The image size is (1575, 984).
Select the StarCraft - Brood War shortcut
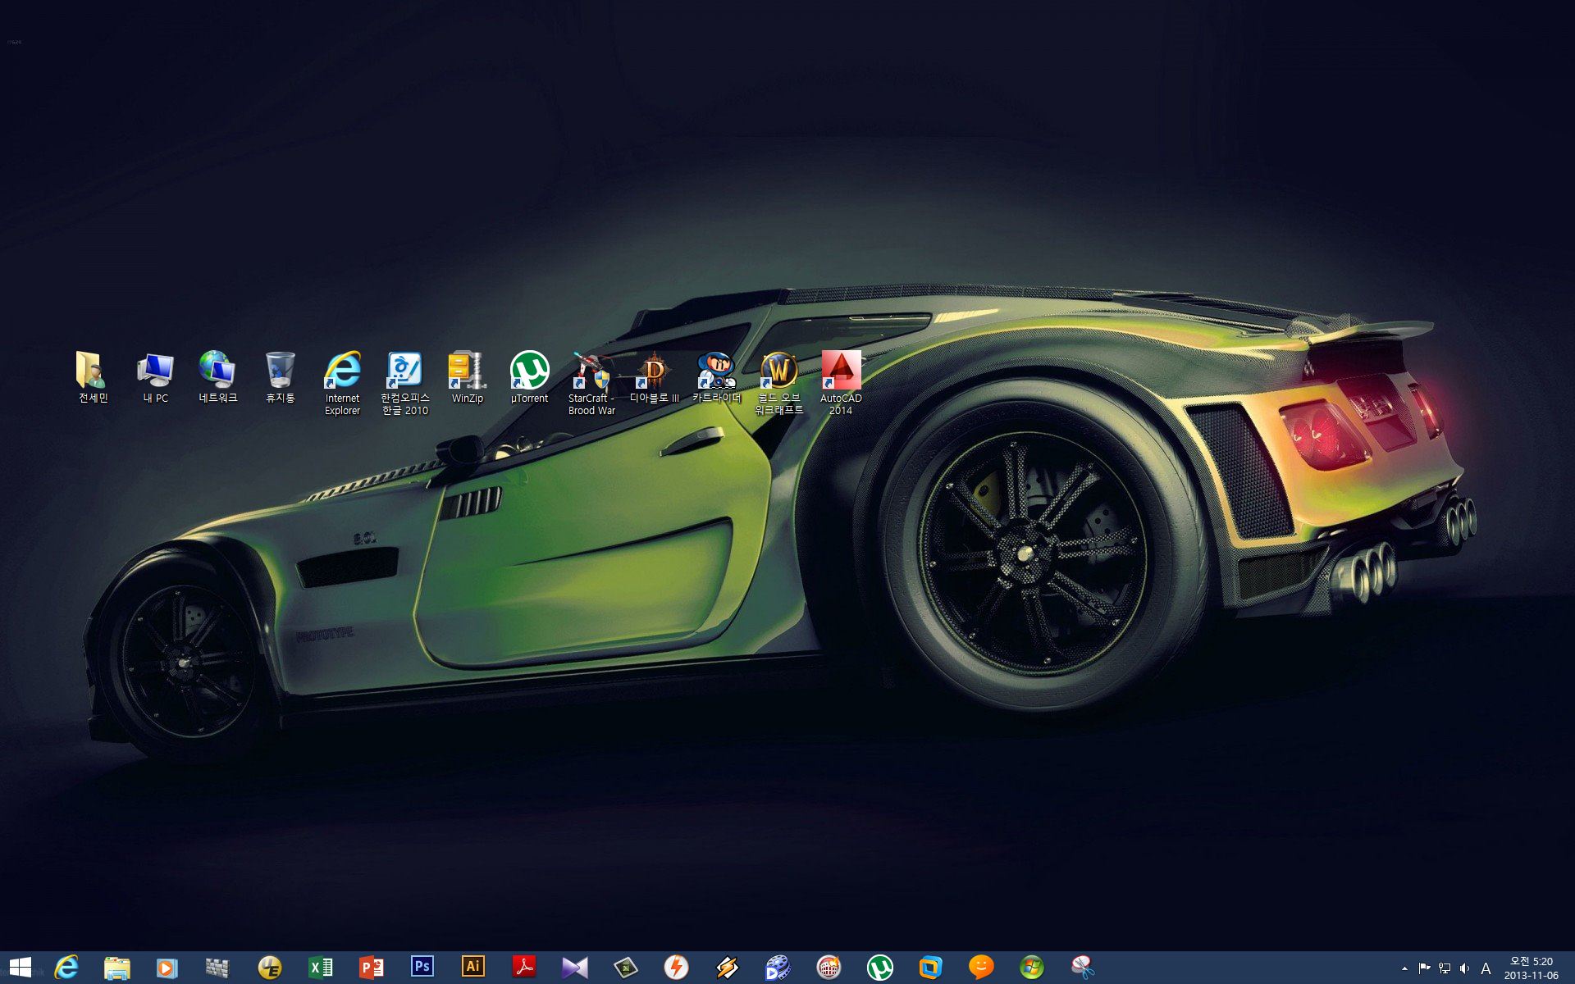point(591,383)
